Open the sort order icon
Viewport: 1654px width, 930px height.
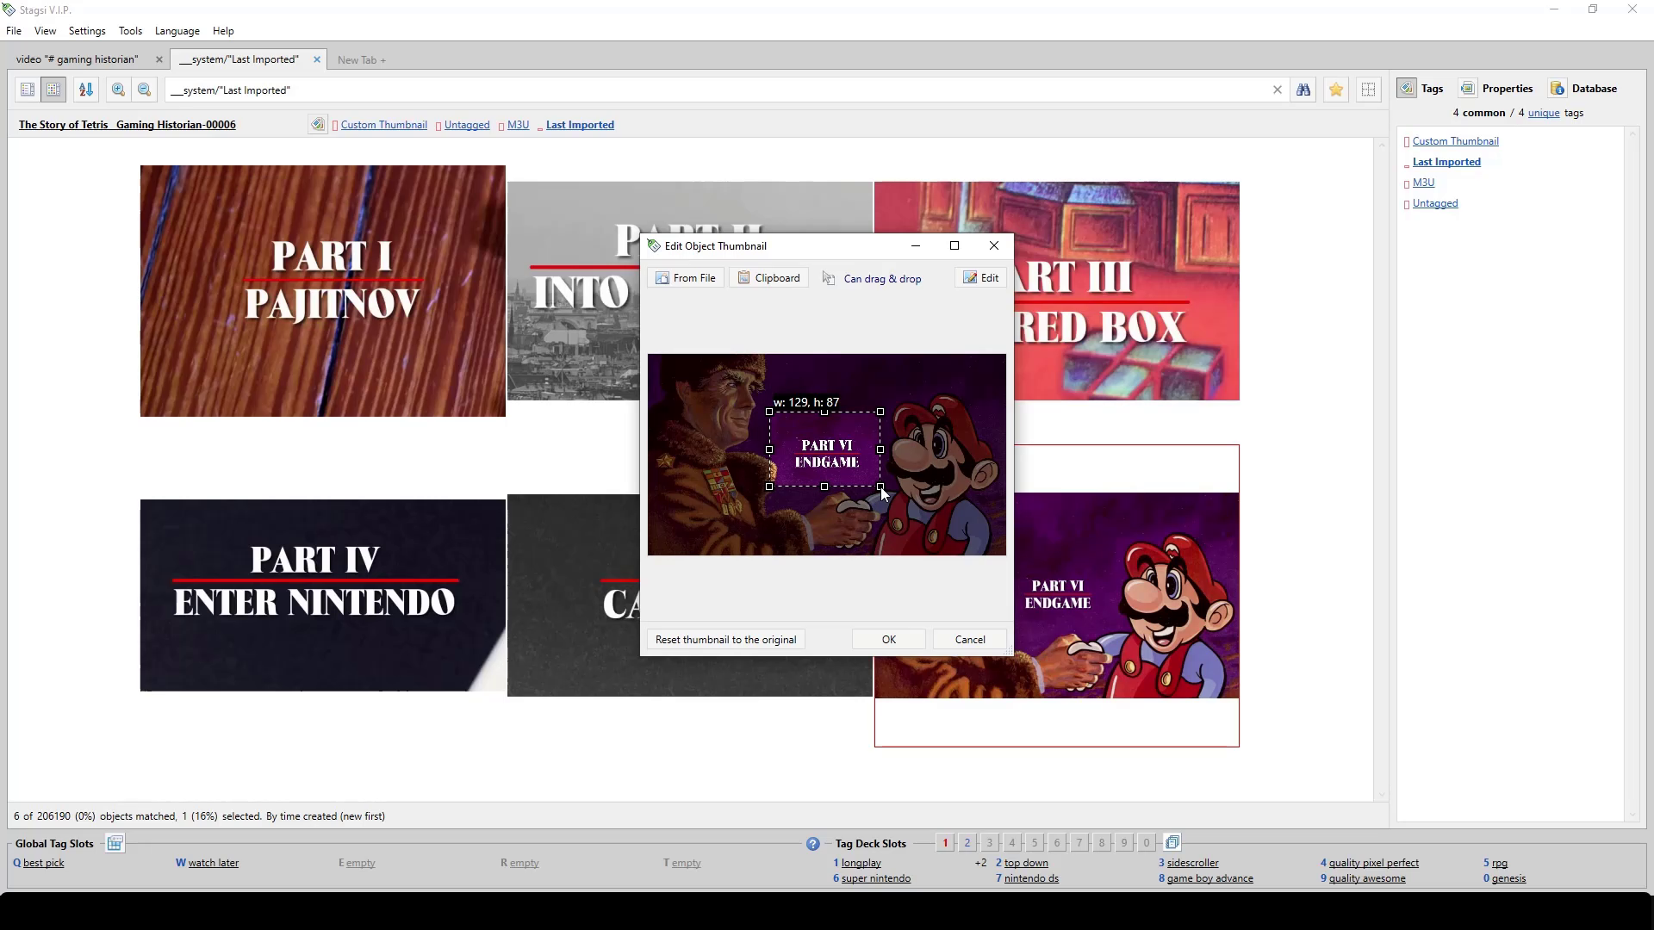pyautogui.click(x=85, y=90)
